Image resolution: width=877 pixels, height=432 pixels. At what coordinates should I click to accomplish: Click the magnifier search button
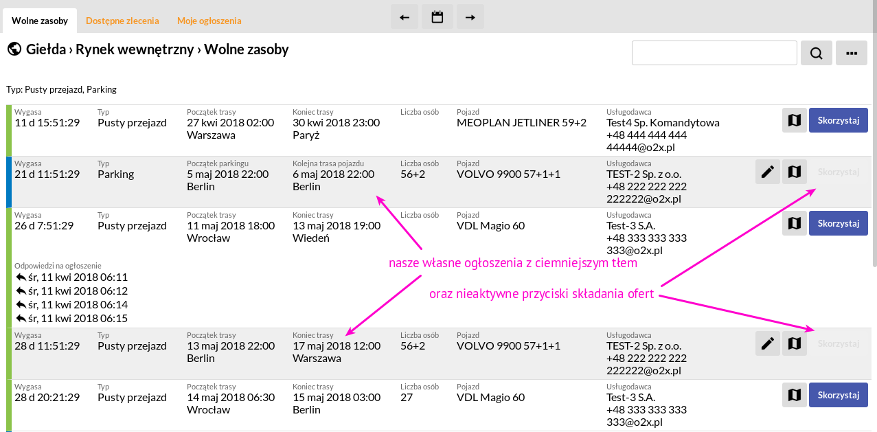coord(816,54)
